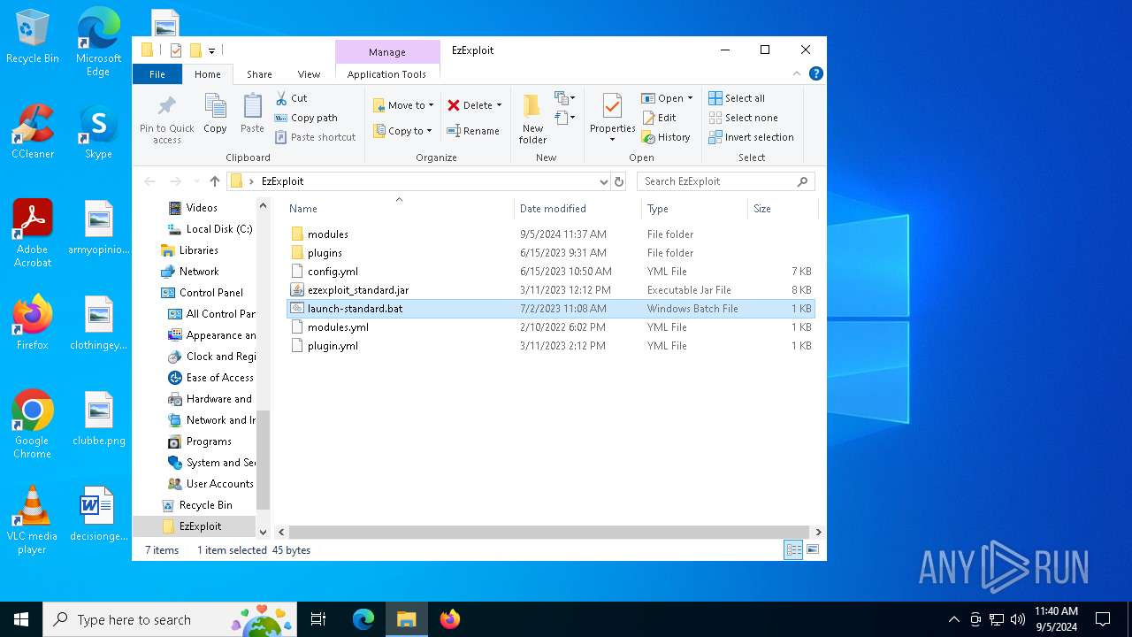Select the modules folder
The height and width of the screenshot is (637, 1132).
tap(551, 234)
